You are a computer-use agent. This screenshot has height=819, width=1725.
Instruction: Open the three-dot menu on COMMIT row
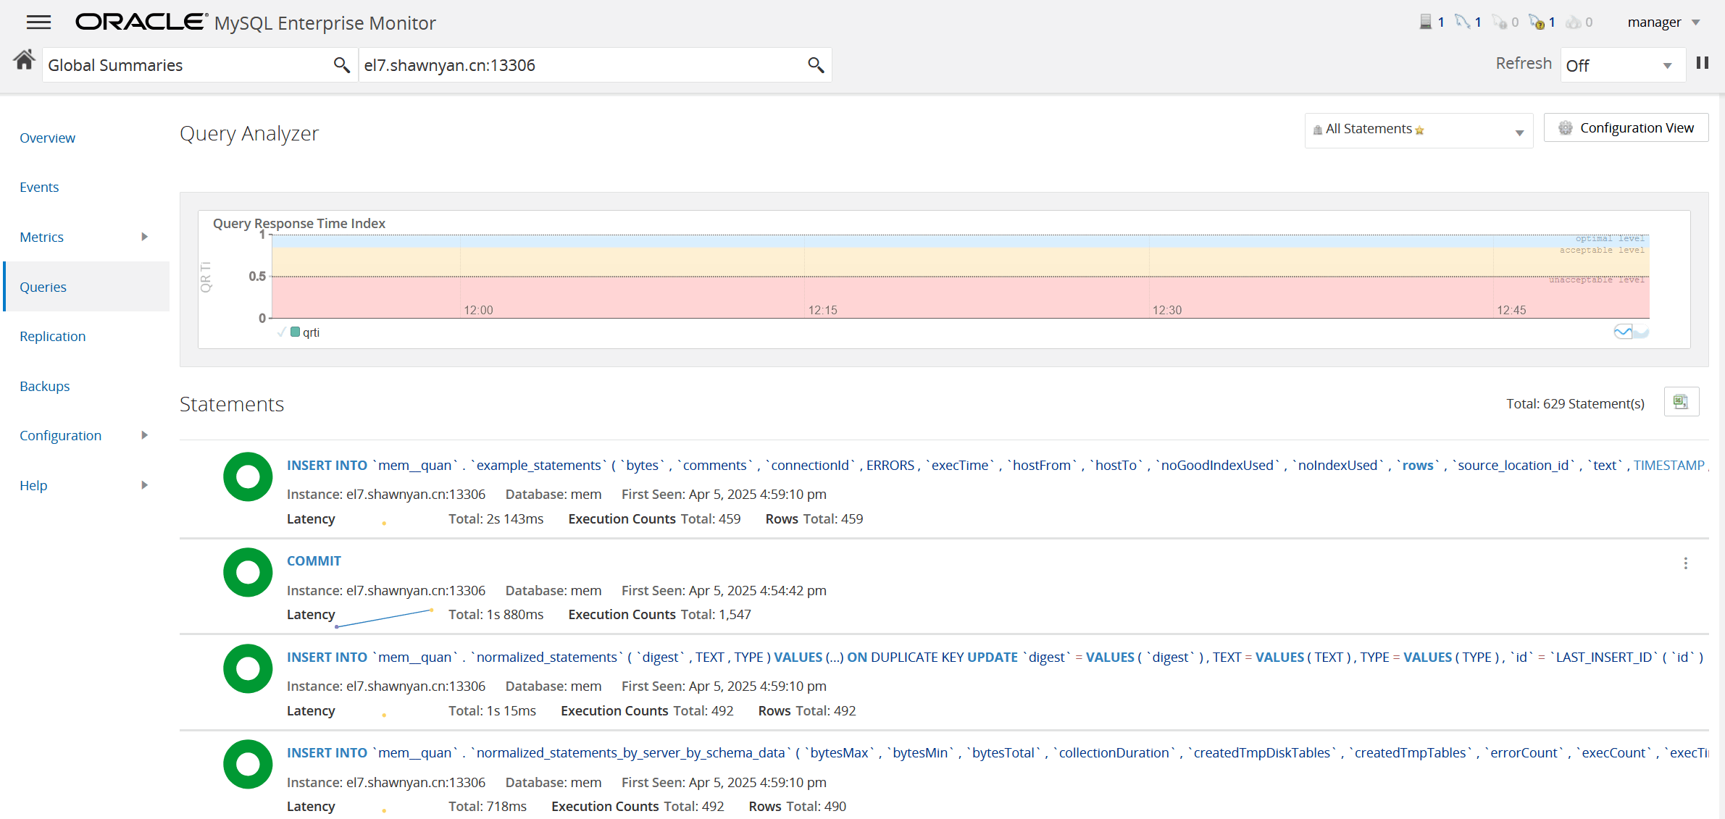[x=1686, y=563]
